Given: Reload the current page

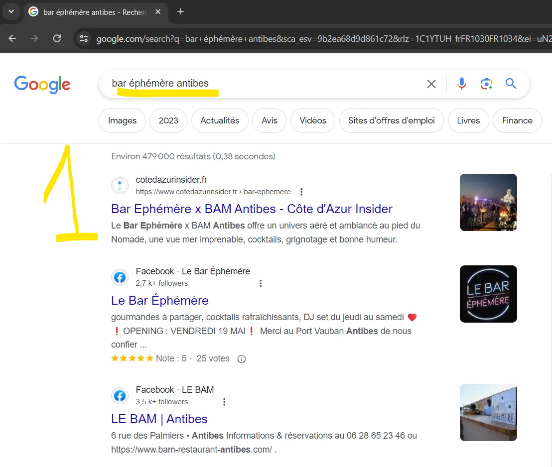Looking at the screenshot, I should click(57, 38).
